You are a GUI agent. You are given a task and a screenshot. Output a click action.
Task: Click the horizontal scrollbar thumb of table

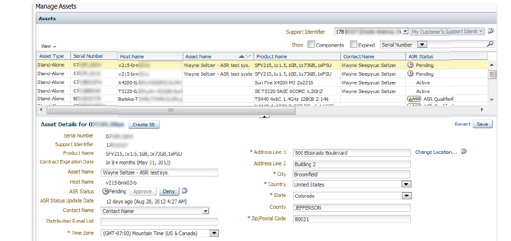pyautogui.click(x=170, y=110)
